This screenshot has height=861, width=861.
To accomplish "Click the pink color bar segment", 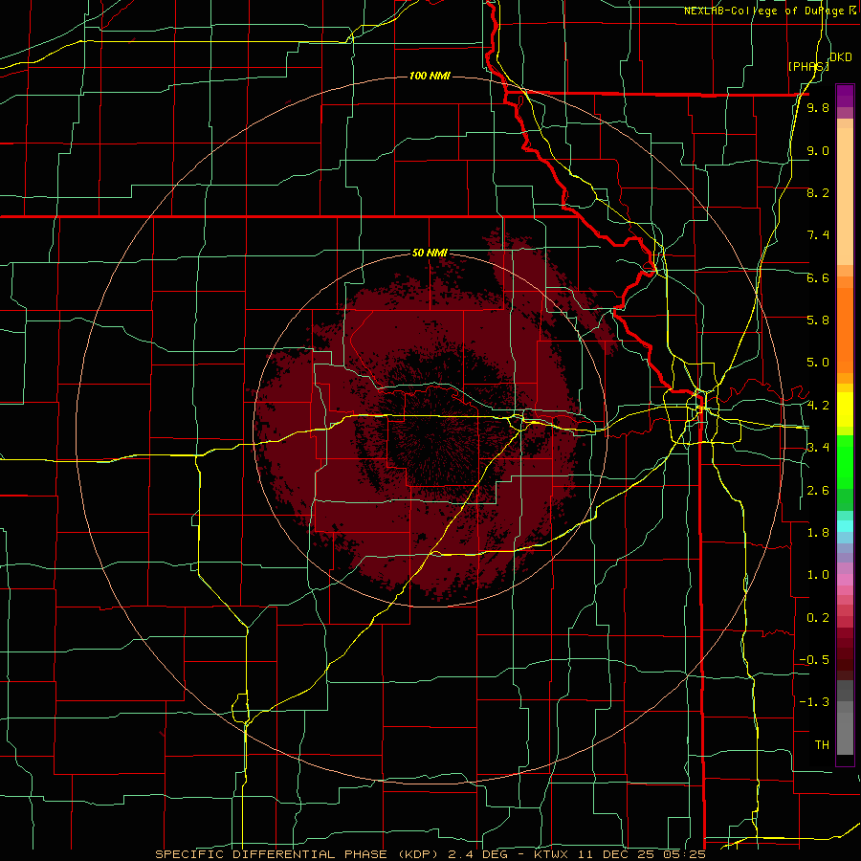I will [845, 580].
